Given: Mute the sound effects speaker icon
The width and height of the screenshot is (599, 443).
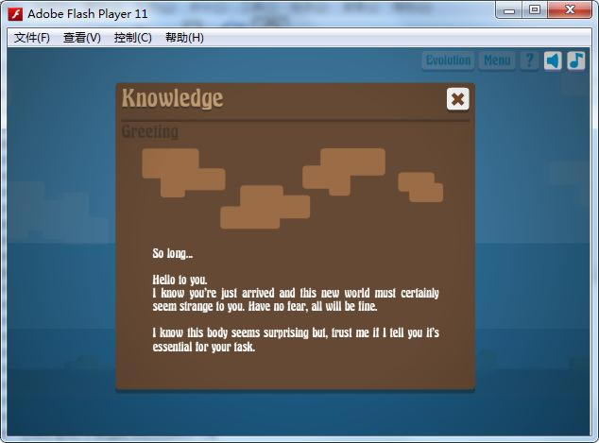Looking at the screenshot, I should [x=553, y=60].
